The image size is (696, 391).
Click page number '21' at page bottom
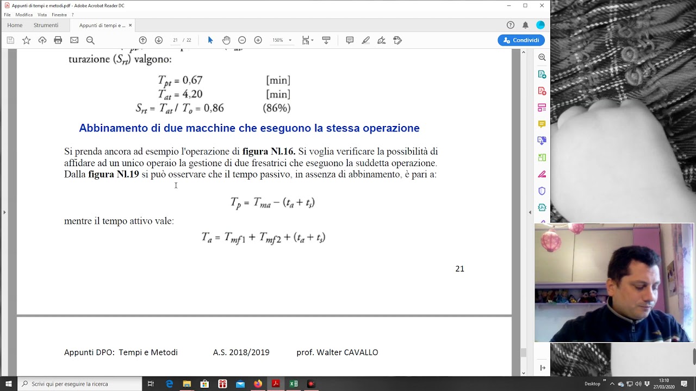click(x=460, y=269)
